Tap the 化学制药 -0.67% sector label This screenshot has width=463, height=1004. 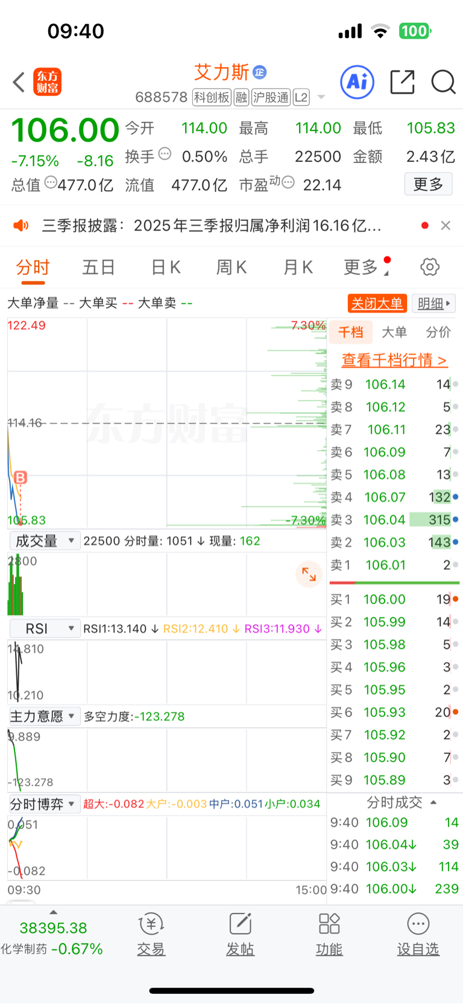[52, 949]
